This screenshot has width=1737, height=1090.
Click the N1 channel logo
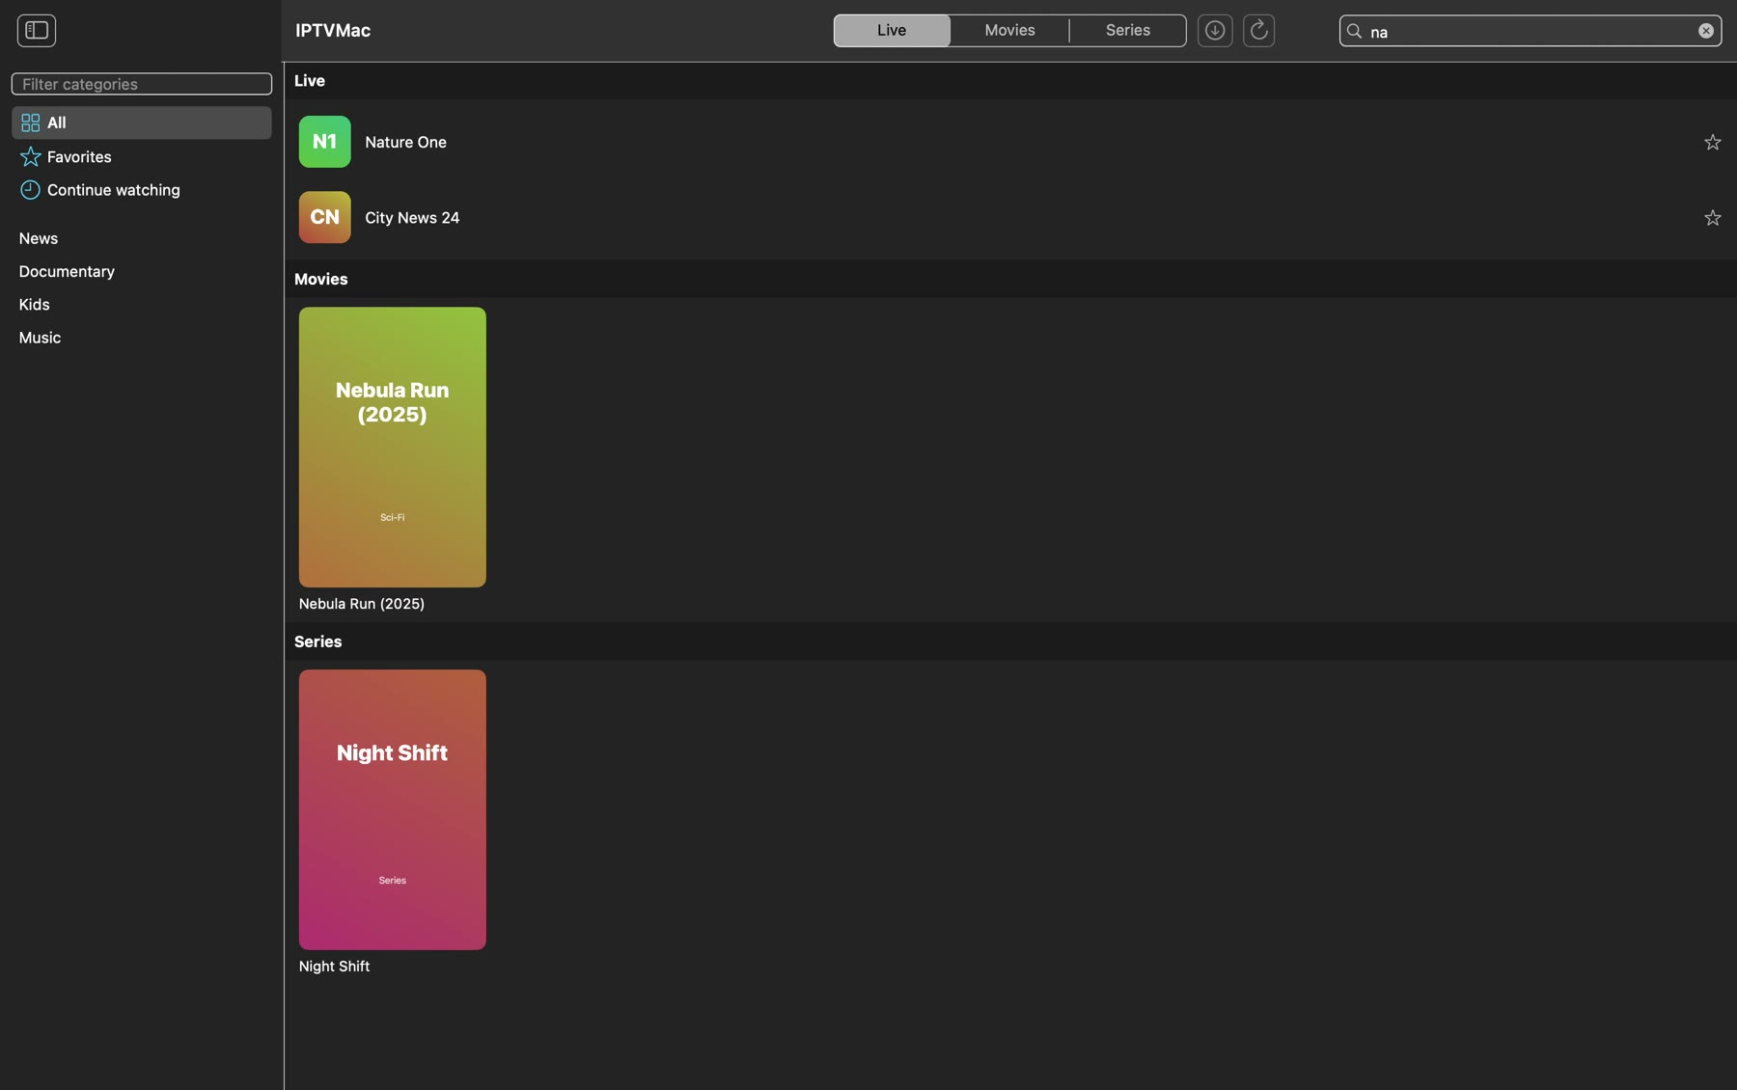[x=325, y=142]
